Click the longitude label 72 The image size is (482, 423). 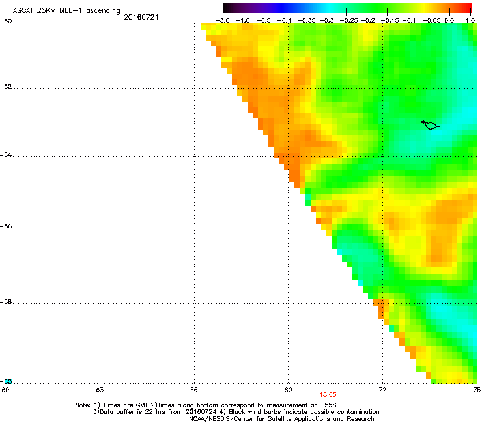point(382,390)
